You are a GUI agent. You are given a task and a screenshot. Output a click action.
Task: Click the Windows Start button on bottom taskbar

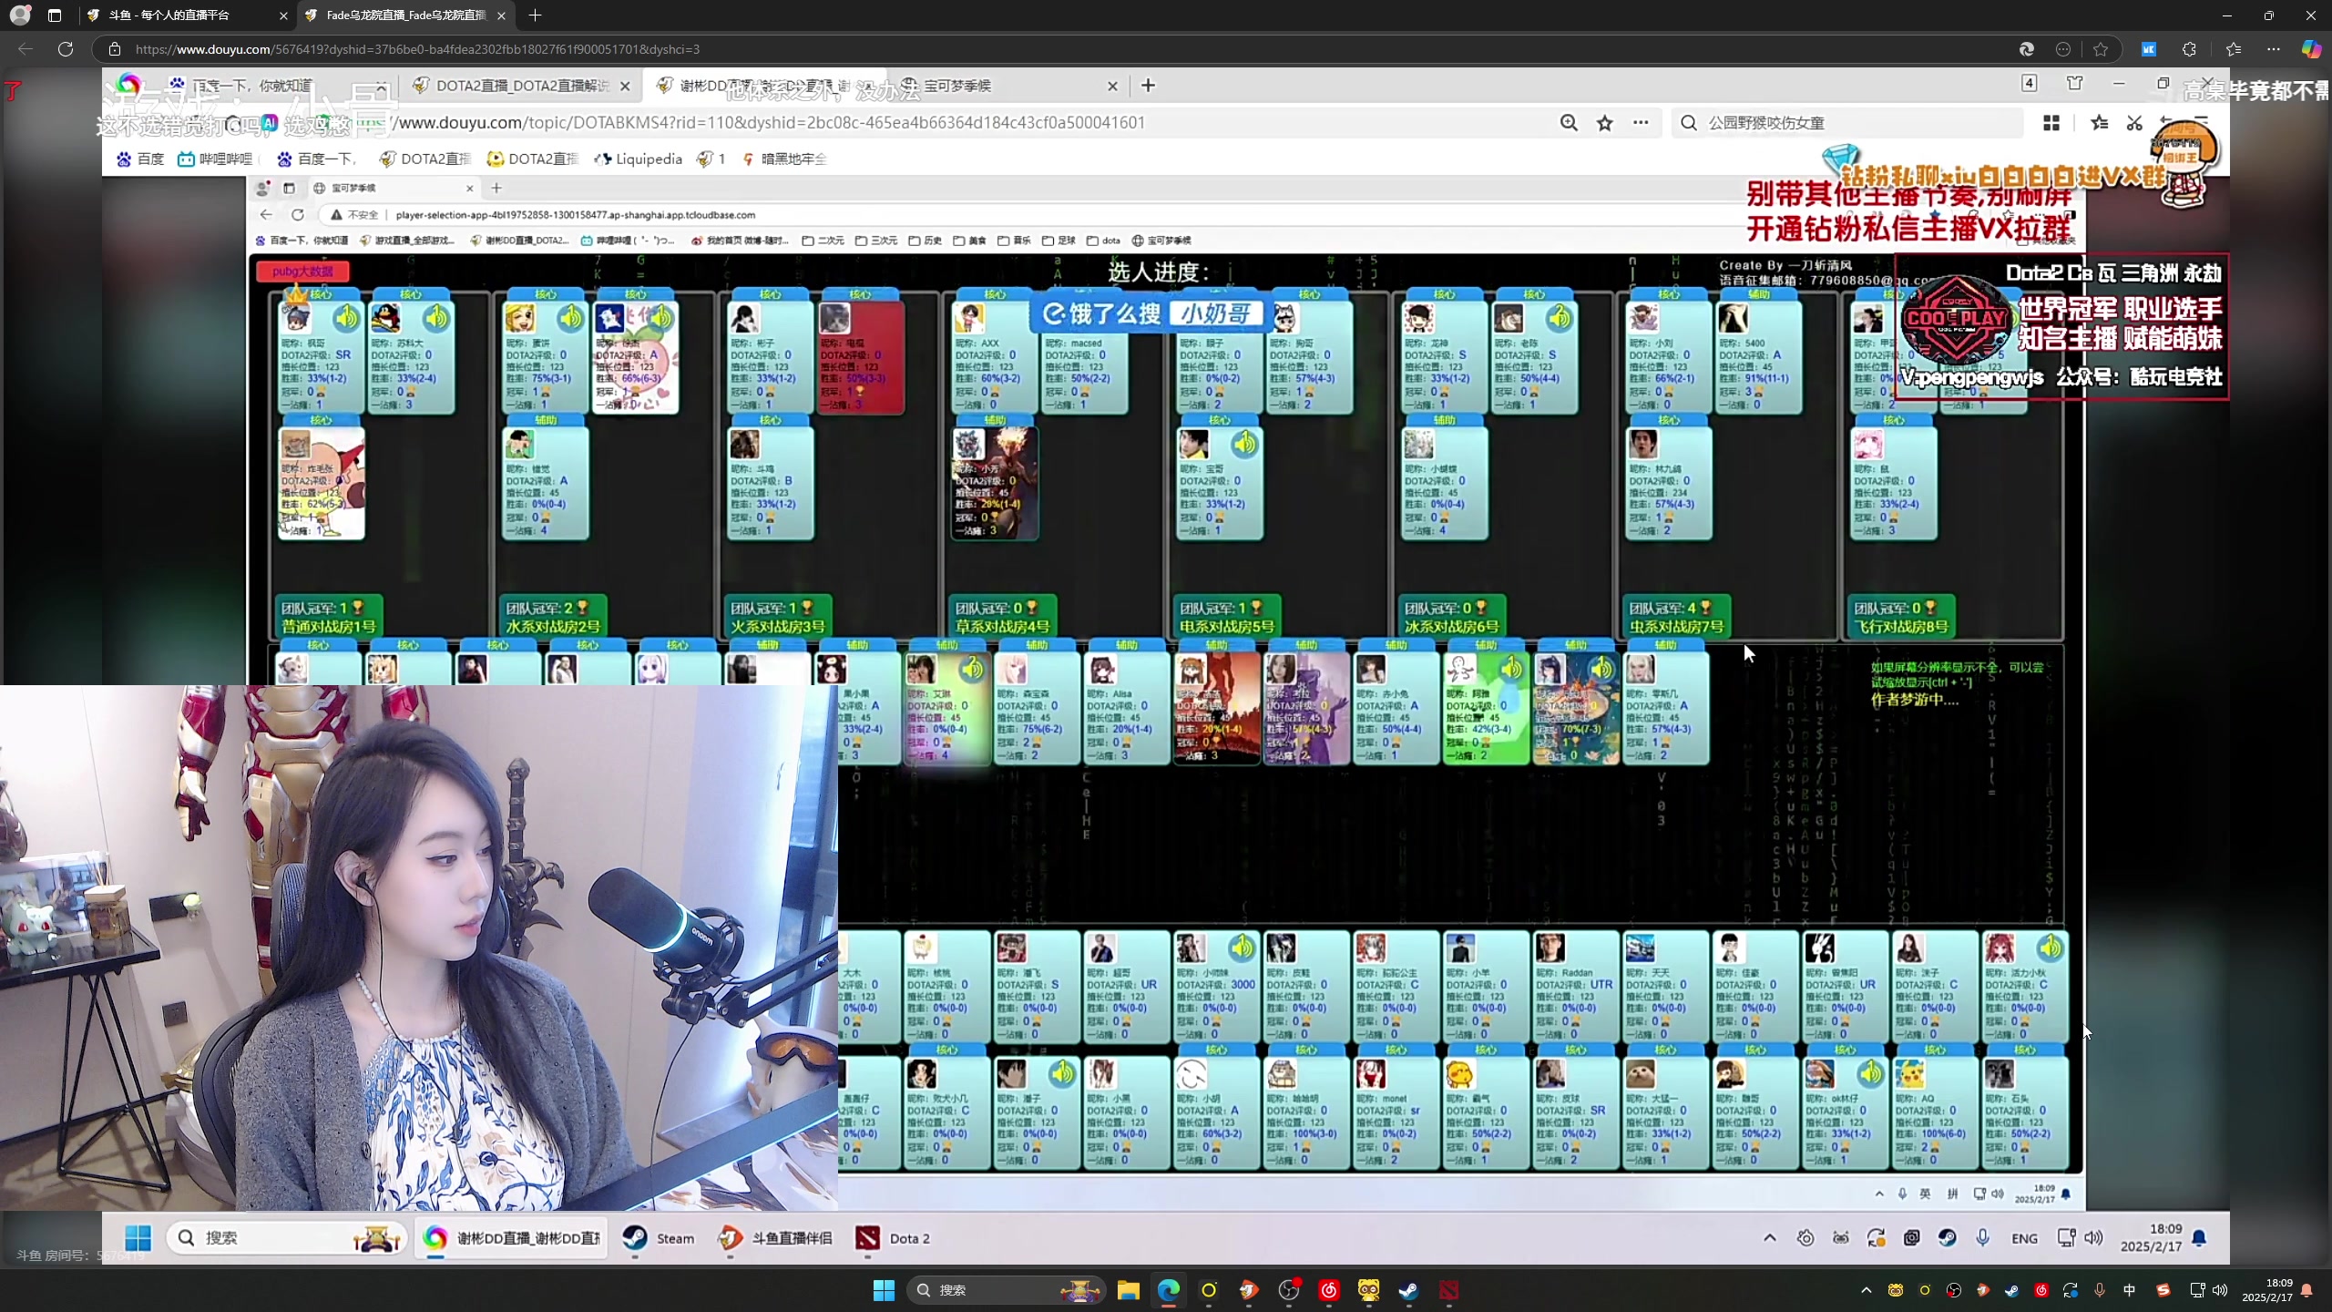click(x=884, y=1290)
